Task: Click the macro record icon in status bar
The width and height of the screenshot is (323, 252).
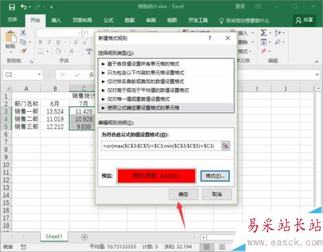Action: coord(23,247)
